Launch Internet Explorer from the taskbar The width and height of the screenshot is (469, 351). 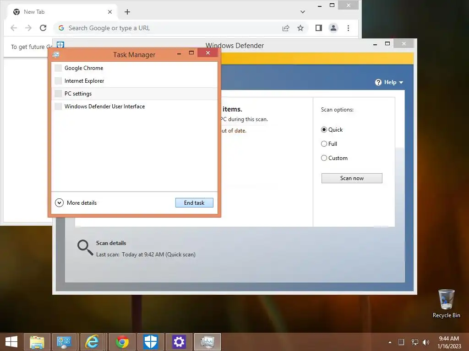coord(92,342)
